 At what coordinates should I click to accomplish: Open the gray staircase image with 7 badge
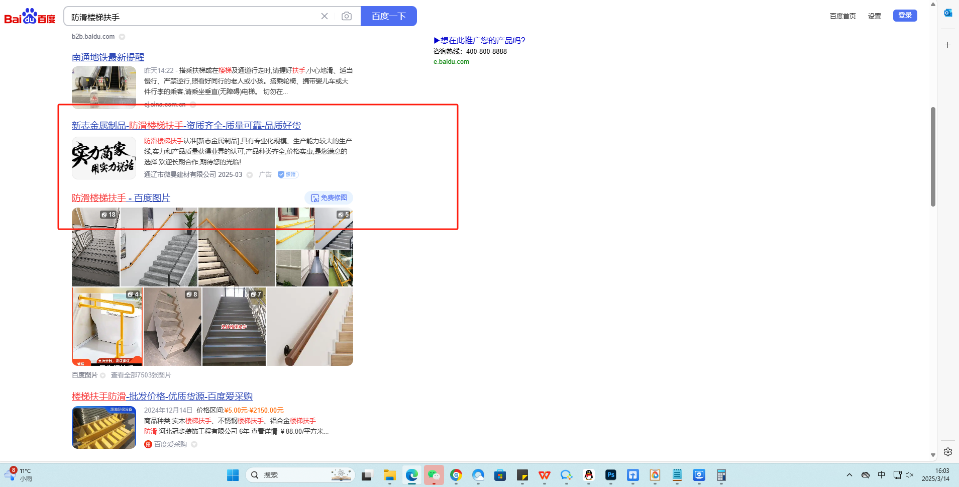click(x=234, y=327)
